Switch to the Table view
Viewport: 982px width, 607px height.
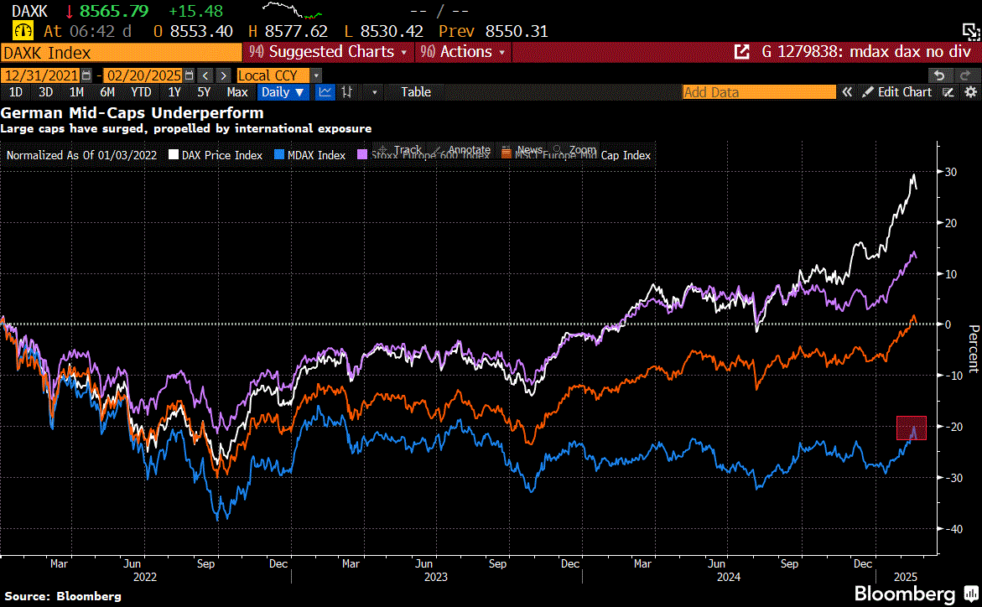point(416,92)
